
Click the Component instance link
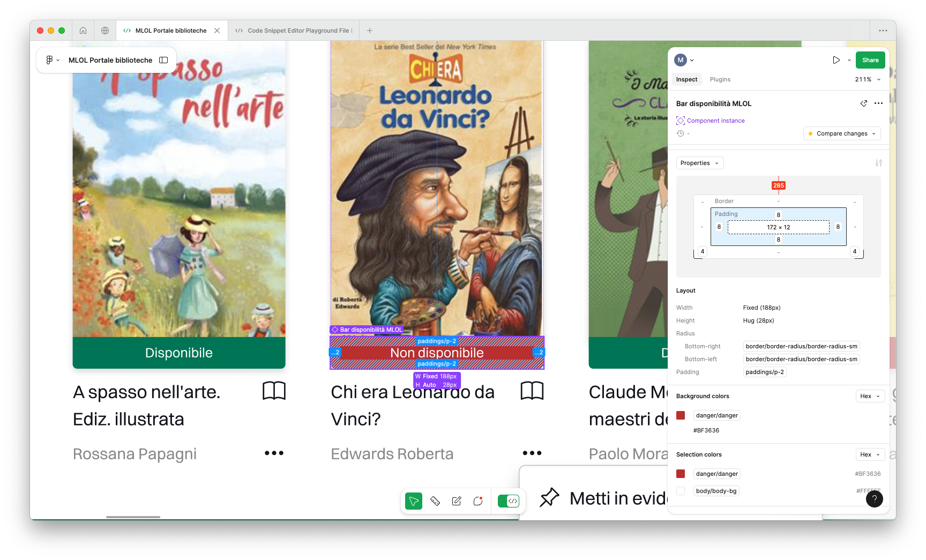coord(715,121)
